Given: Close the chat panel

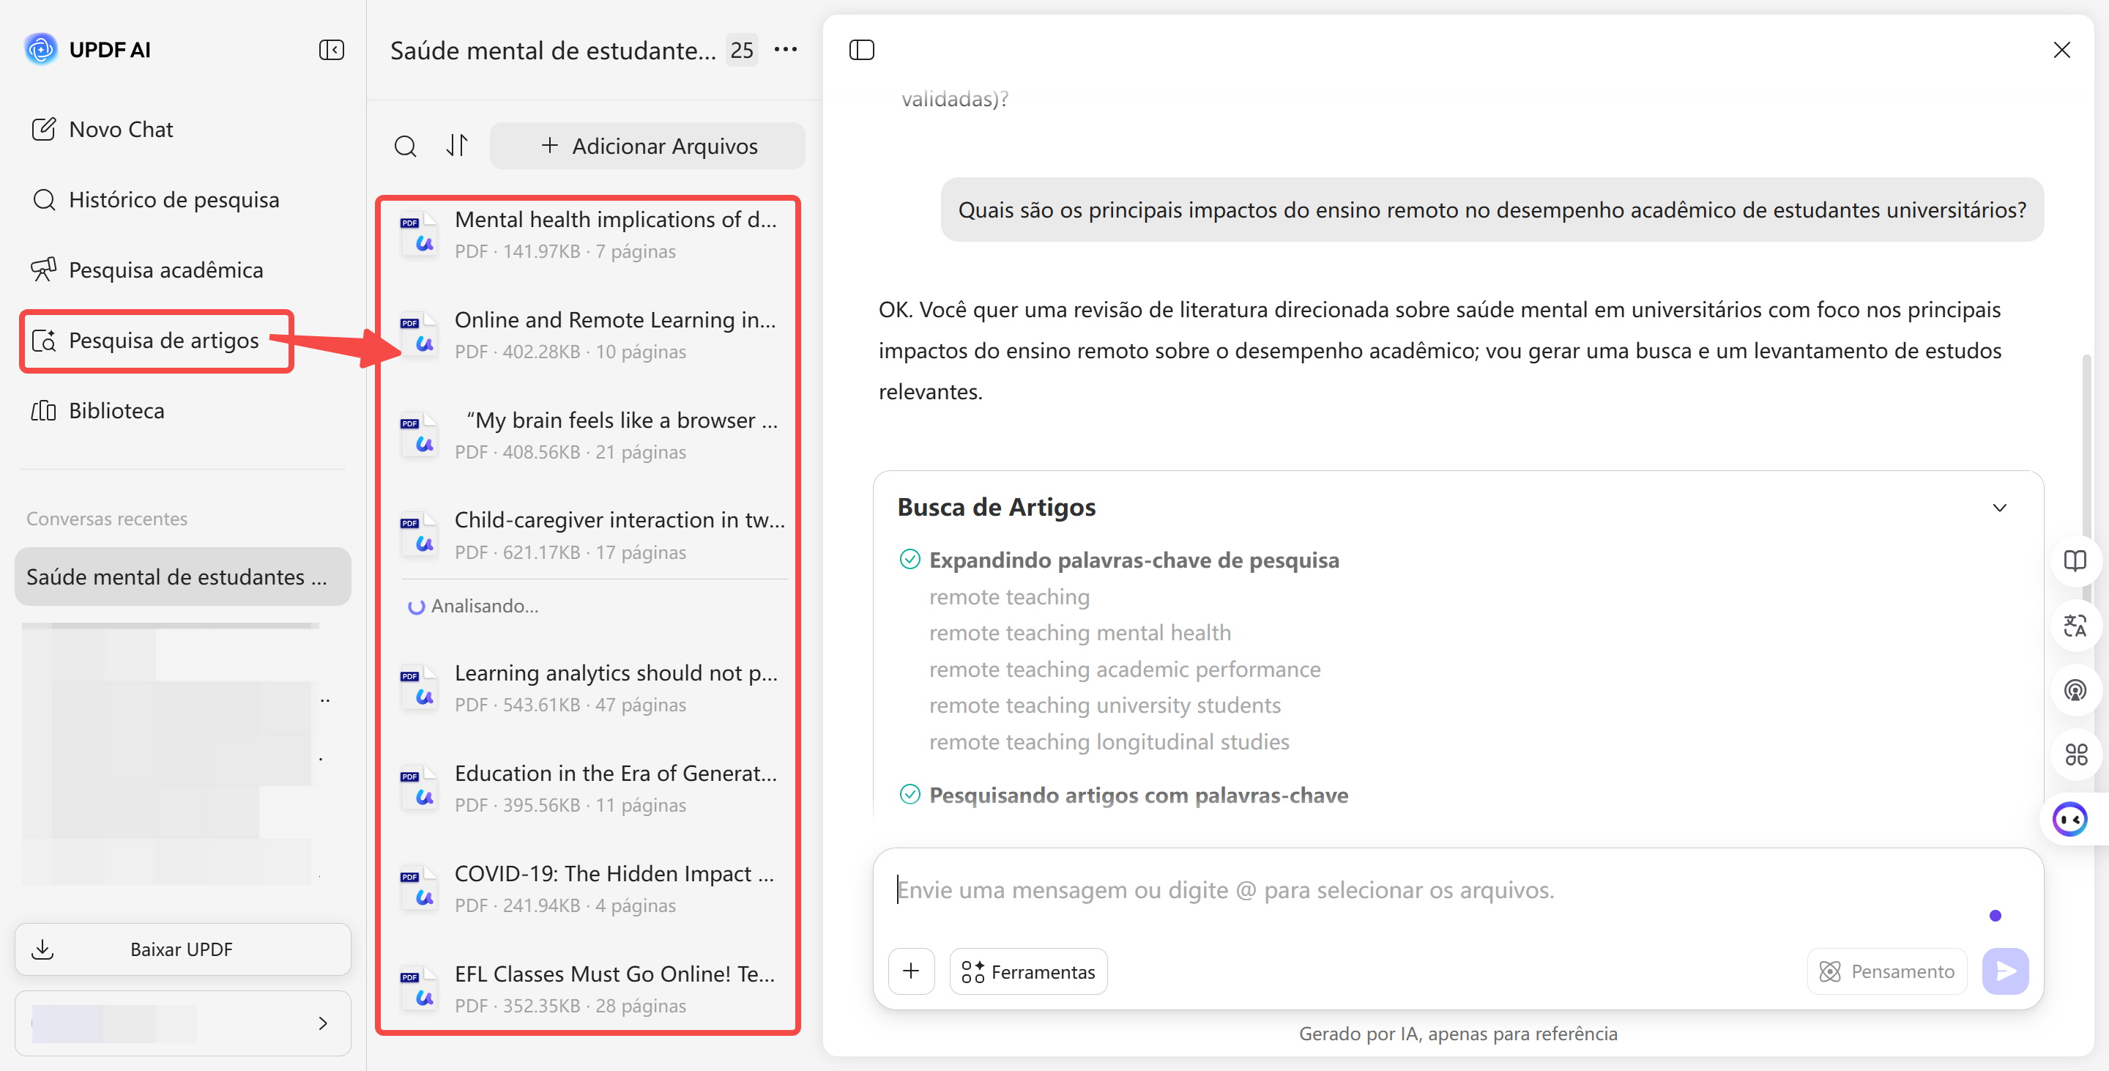Looking at the screenshot, I should coord(2061,50).
